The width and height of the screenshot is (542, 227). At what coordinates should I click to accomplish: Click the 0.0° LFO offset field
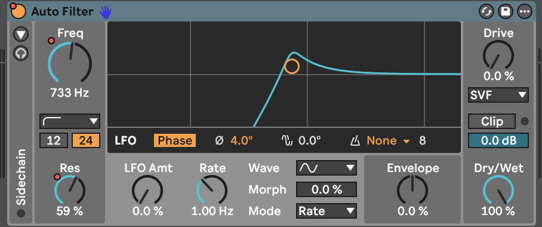point(310,140)
